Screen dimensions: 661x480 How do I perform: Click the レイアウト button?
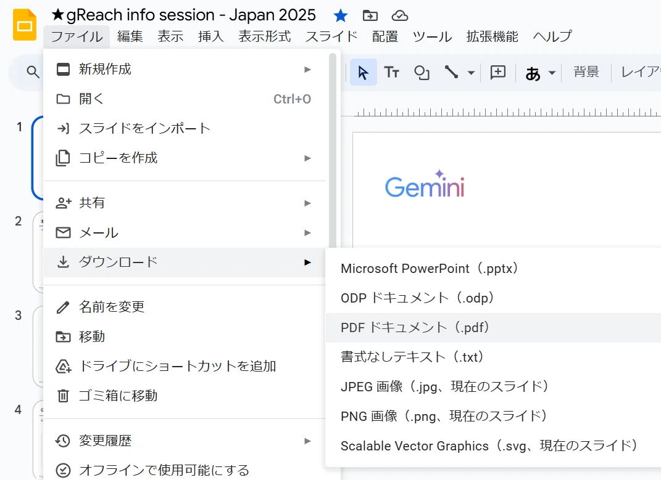point(641,72)
